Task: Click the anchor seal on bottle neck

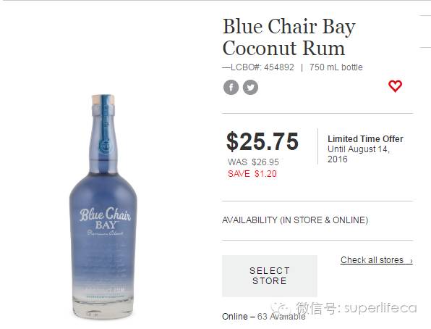Action: (x=105, y=144)
